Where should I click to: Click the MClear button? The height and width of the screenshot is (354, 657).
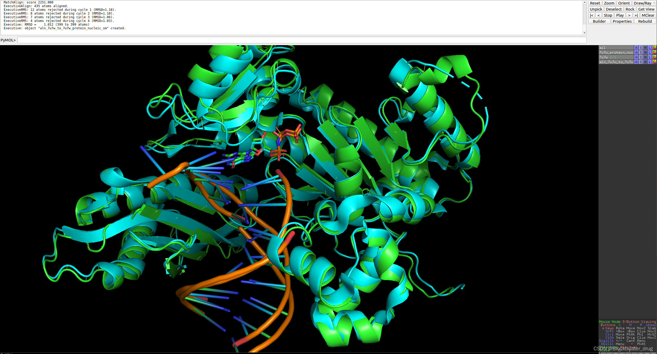[x=648, y=15]
